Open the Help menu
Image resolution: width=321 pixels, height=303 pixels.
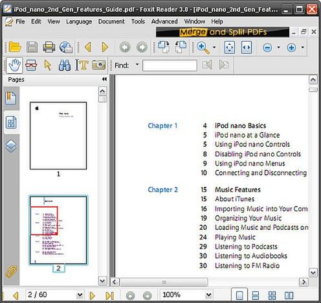(217, 21)
